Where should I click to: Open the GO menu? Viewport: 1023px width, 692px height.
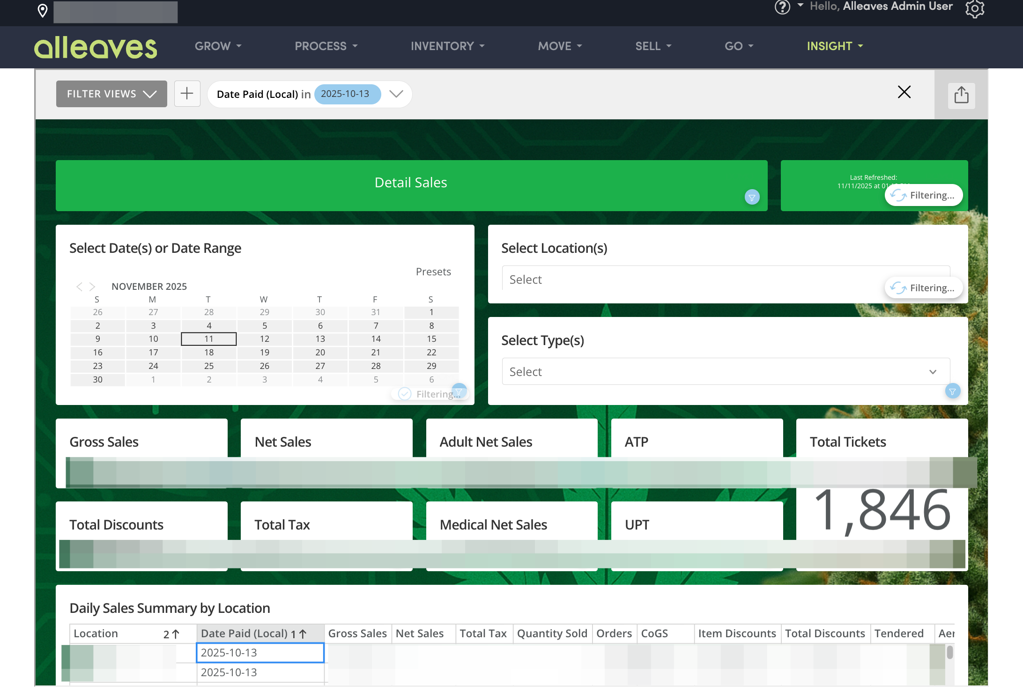click(x=739, y=46)
